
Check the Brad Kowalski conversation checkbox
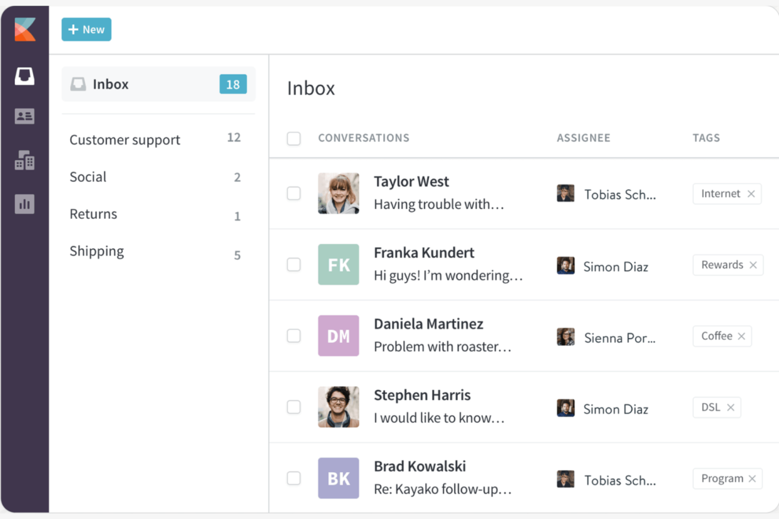tap(294, 478)
